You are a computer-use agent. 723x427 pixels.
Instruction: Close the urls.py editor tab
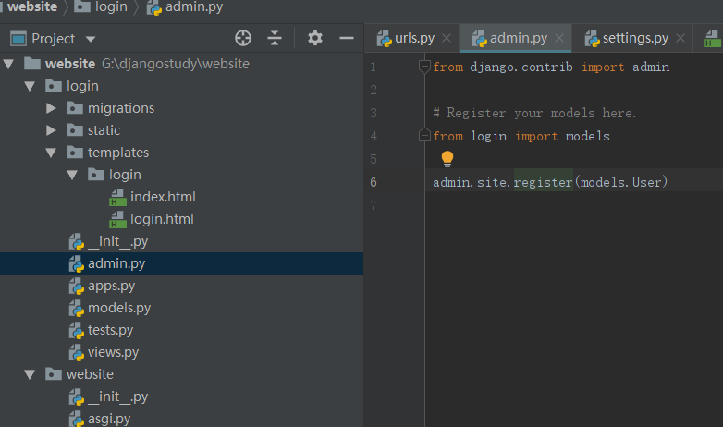tap(446, 39)
